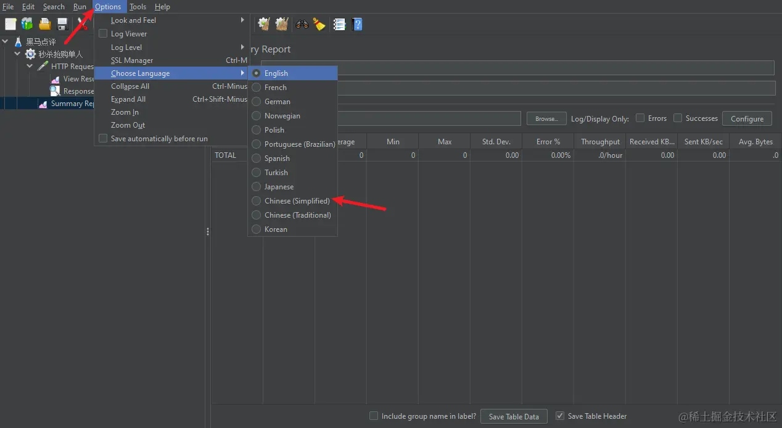
Task: Click the Open file folder icon
Action: pyautogui.click(x=44, y=24)
